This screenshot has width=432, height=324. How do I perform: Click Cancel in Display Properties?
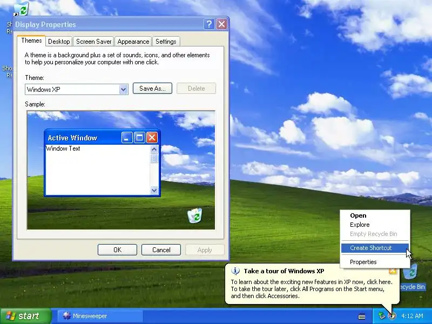(161, 250)
